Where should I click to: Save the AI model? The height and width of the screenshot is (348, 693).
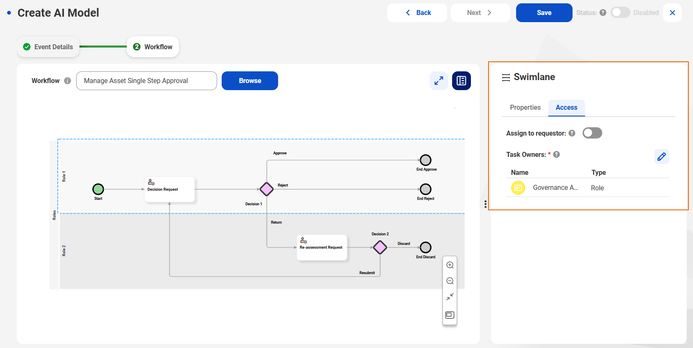click(544, 13)
